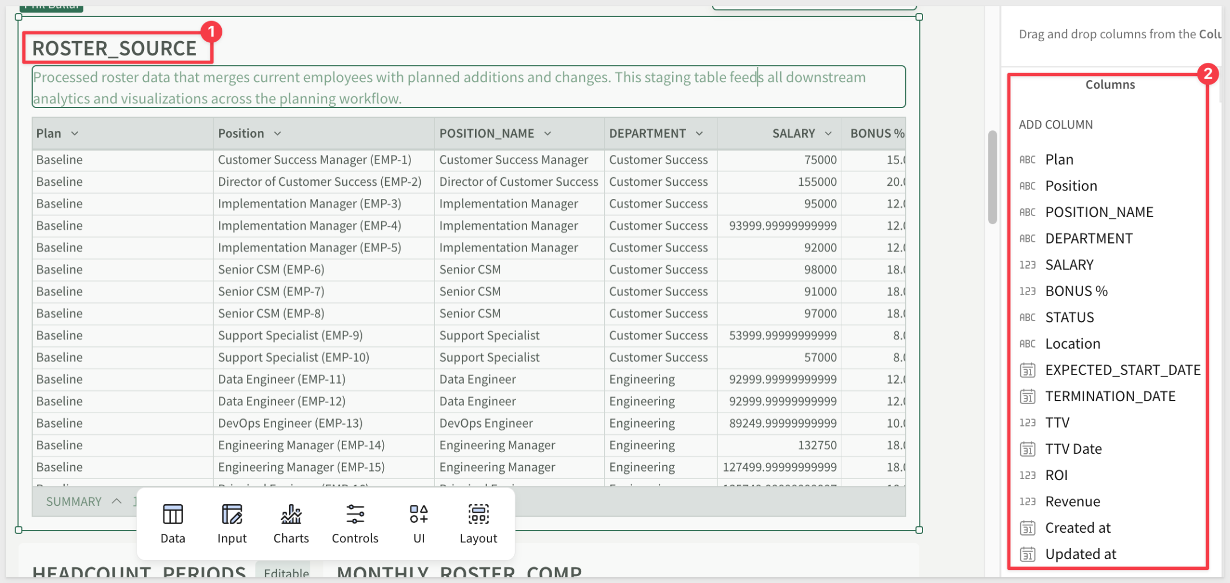Click the vertical scrollbar beside the table
1230x583 pixels.
[x=992, y=177]
